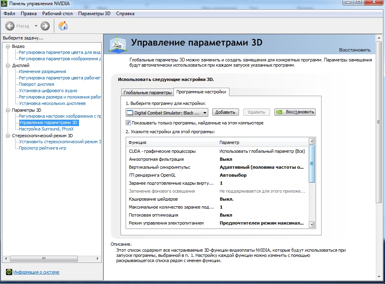Open the Файл menu
Screen dimensions: 385x284
tap(9, 14)
